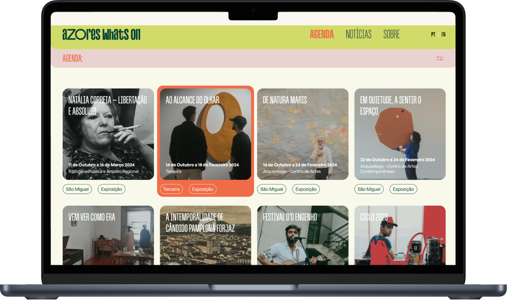Open the Sobre page

click(391, 35)
